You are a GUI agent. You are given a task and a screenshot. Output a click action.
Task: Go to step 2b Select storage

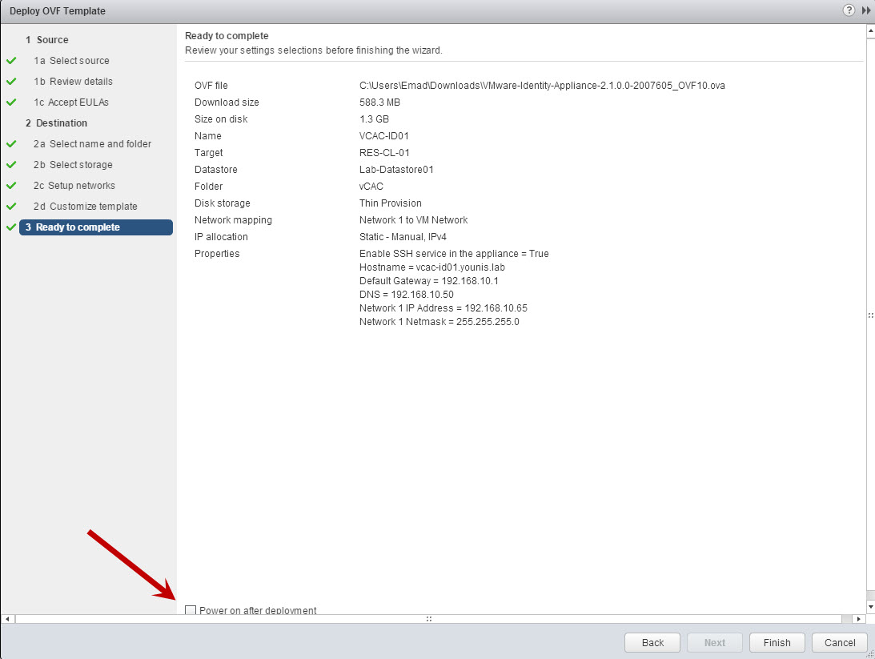pos(81,165)
